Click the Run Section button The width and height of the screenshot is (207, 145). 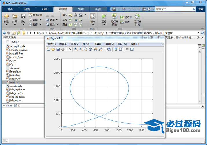tap(126, 17)
